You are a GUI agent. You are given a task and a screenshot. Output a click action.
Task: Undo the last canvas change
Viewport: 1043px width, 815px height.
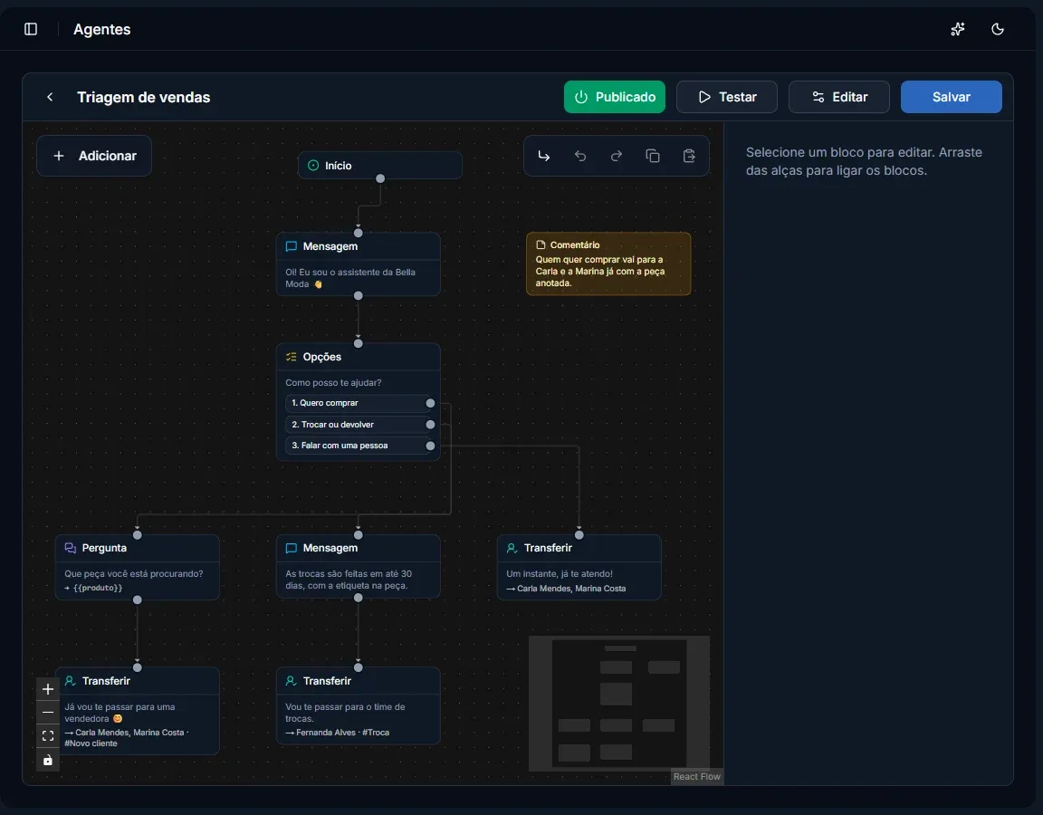(580, 156)
